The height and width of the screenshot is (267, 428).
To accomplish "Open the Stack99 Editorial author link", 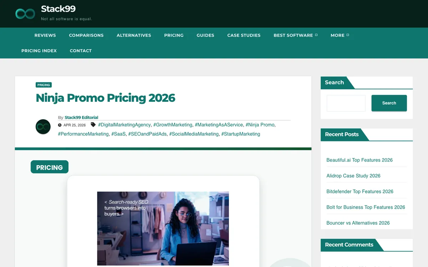I will click(x=81, y=117).
